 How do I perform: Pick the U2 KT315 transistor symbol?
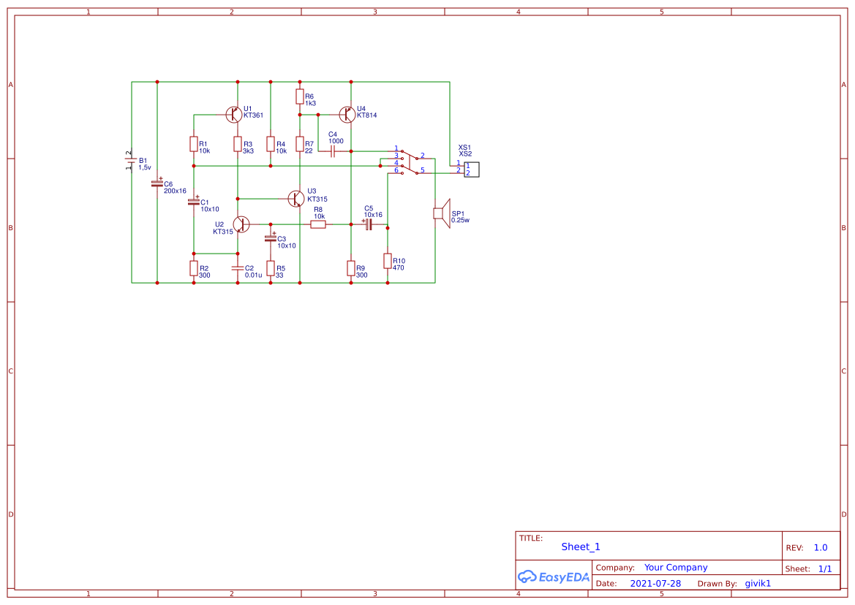[x=241, y=224]
